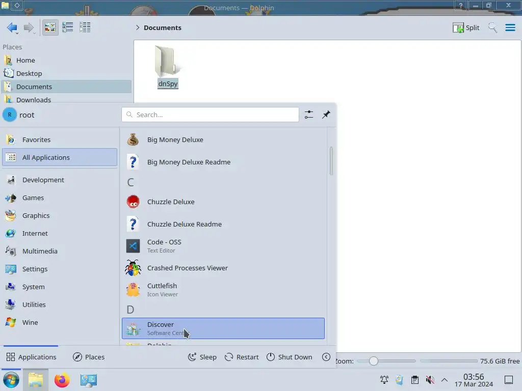Viewport: 522px width, 391px height.
Task: Open Internet category
Action: click(x=60, y=233)
